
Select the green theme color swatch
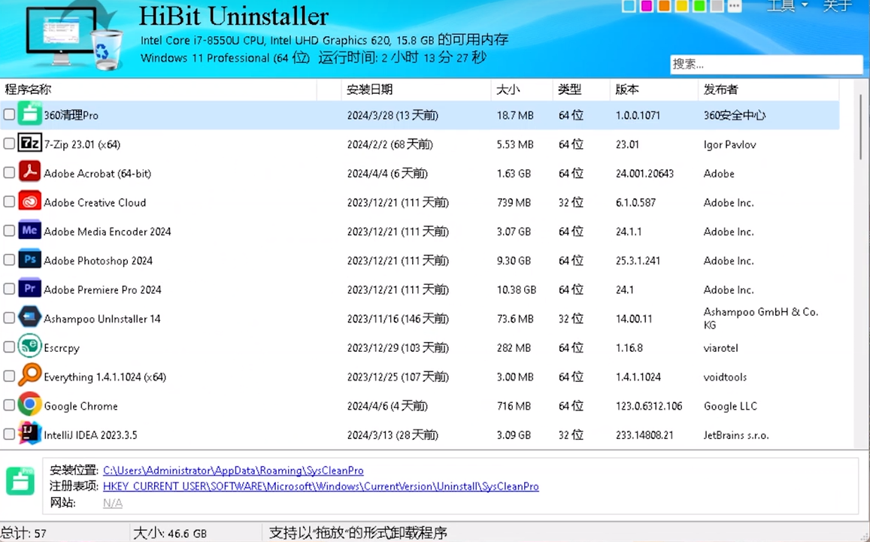point(699,6)
